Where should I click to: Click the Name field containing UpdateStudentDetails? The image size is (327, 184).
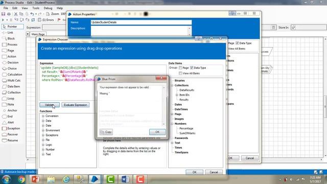click(x=141, y=22)
